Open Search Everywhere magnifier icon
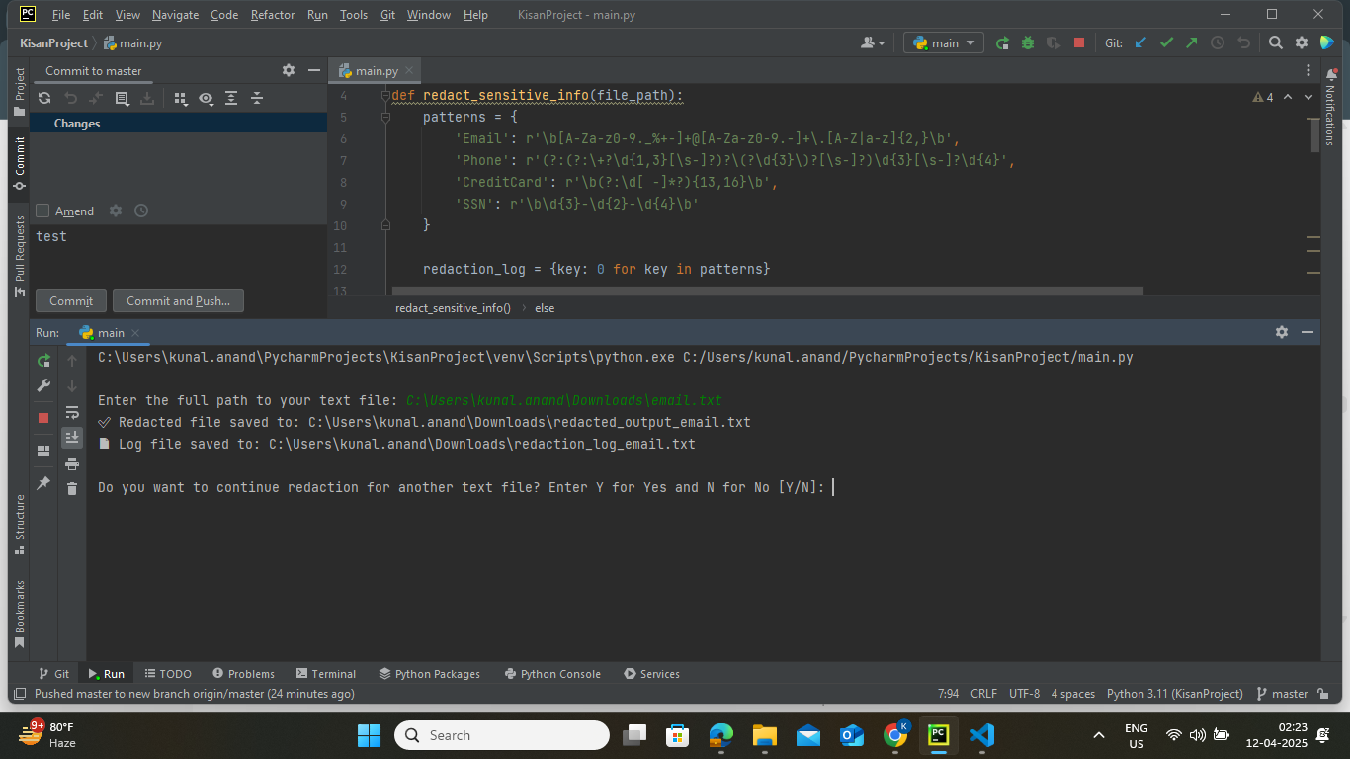The width and height of the screenshot is (1350, 759). coord(1276,42)
